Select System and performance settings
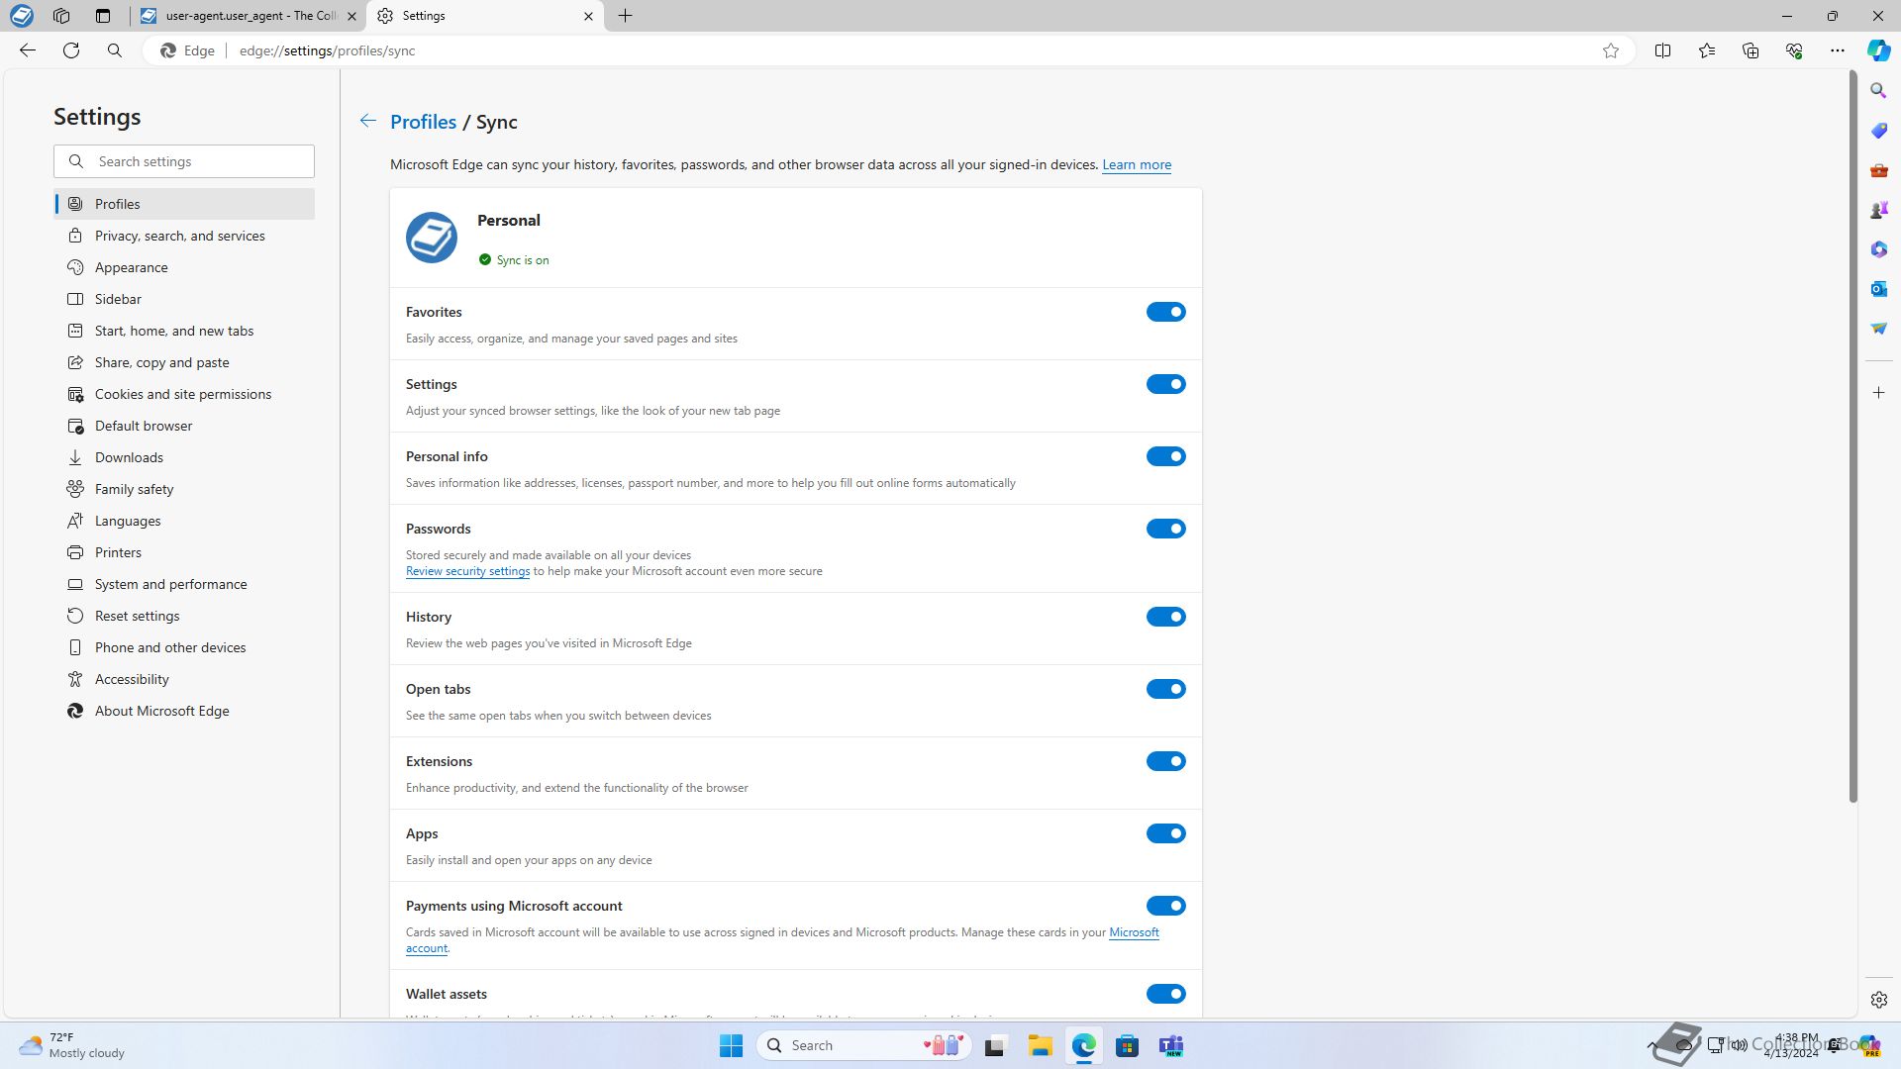The width and height of the screenshot is (1901, 1069). point(184,584)
